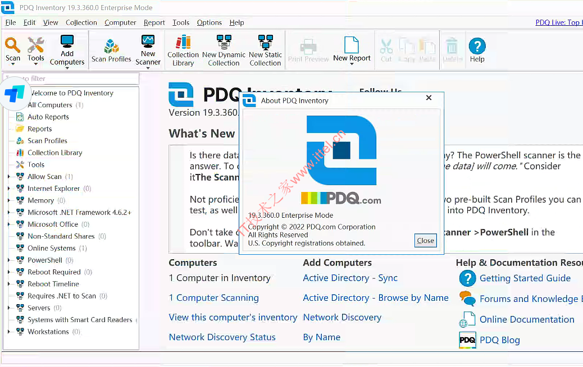This screenshot has width=583, height=367.
Task: Click View this computer's inventory link
Action: pos(233,317)
